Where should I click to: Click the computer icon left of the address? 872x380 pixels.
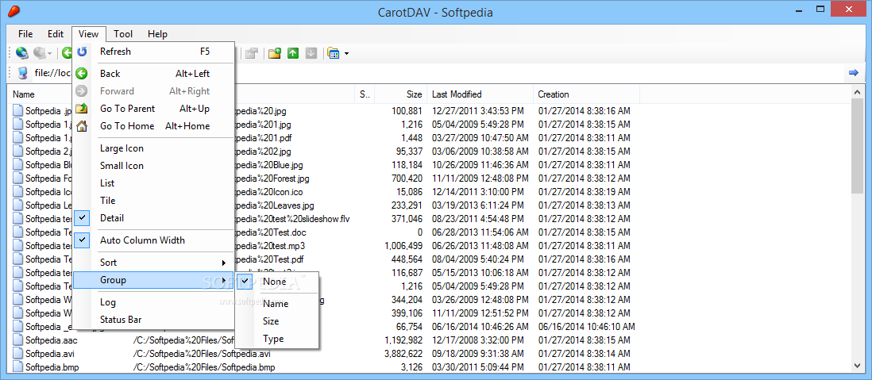pyautogui.click(x=22, y=73)
